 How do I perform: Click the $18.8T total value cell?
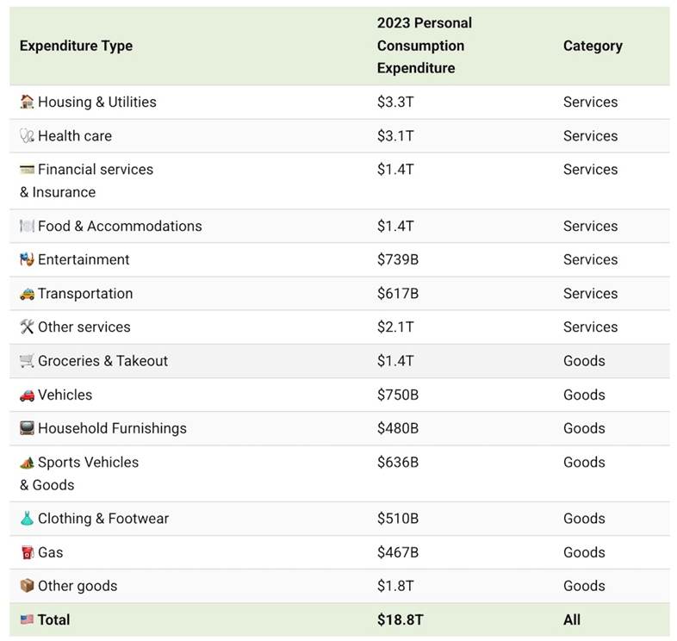tap(399, 619)
